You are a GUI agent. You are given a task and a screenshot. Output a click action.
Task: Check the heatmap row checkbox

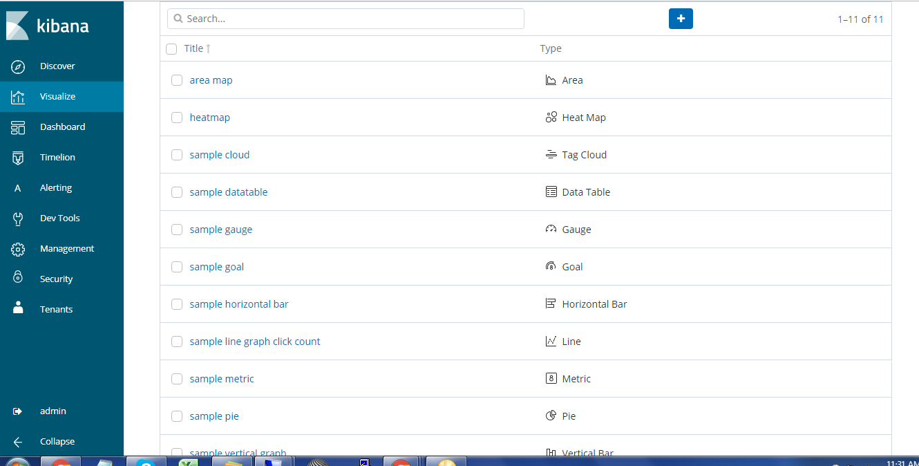coord(177,118)
